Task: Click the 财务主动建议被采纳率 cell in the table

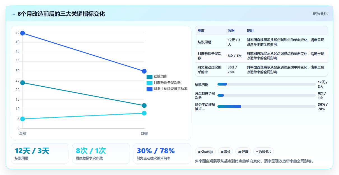Action: pyautogui.click(x=210, y=70)
